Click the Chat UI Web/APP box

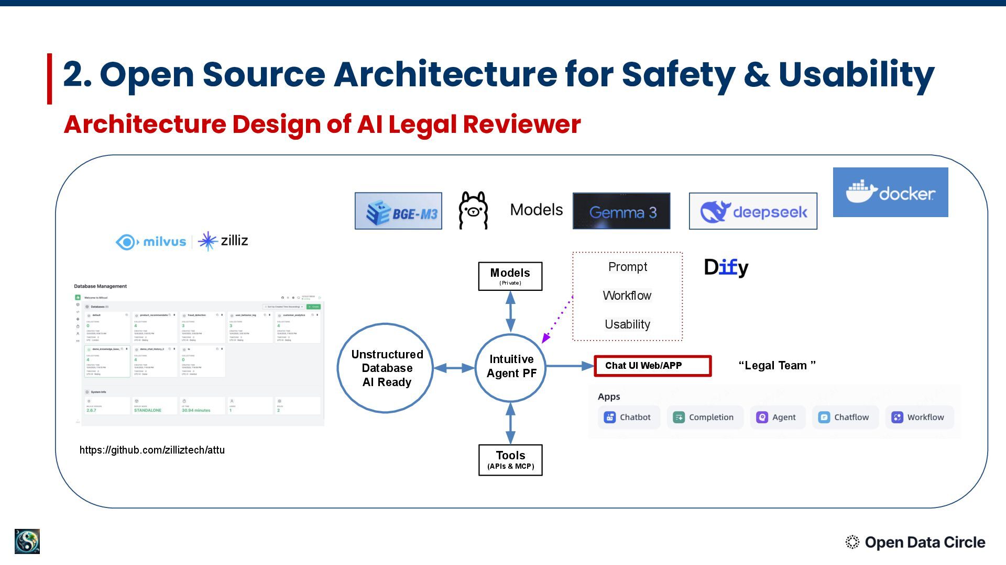(x=652, y=366)
